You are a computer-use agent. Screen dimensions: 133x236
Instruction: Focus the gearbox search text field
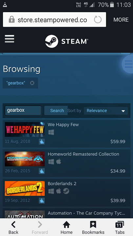(x=23, y=110)
